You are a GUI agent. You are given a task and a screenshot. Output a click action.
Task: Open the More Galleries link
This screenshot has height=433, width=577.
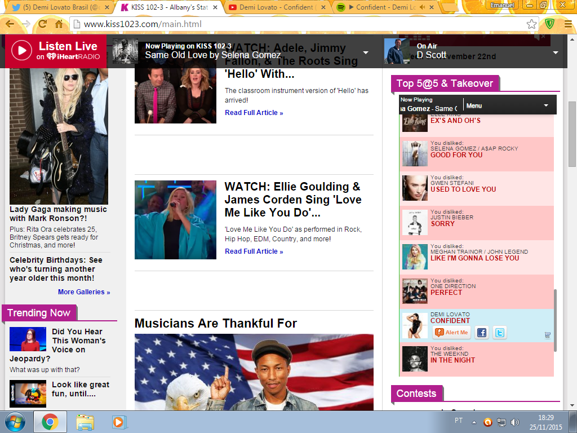(84, 292)
